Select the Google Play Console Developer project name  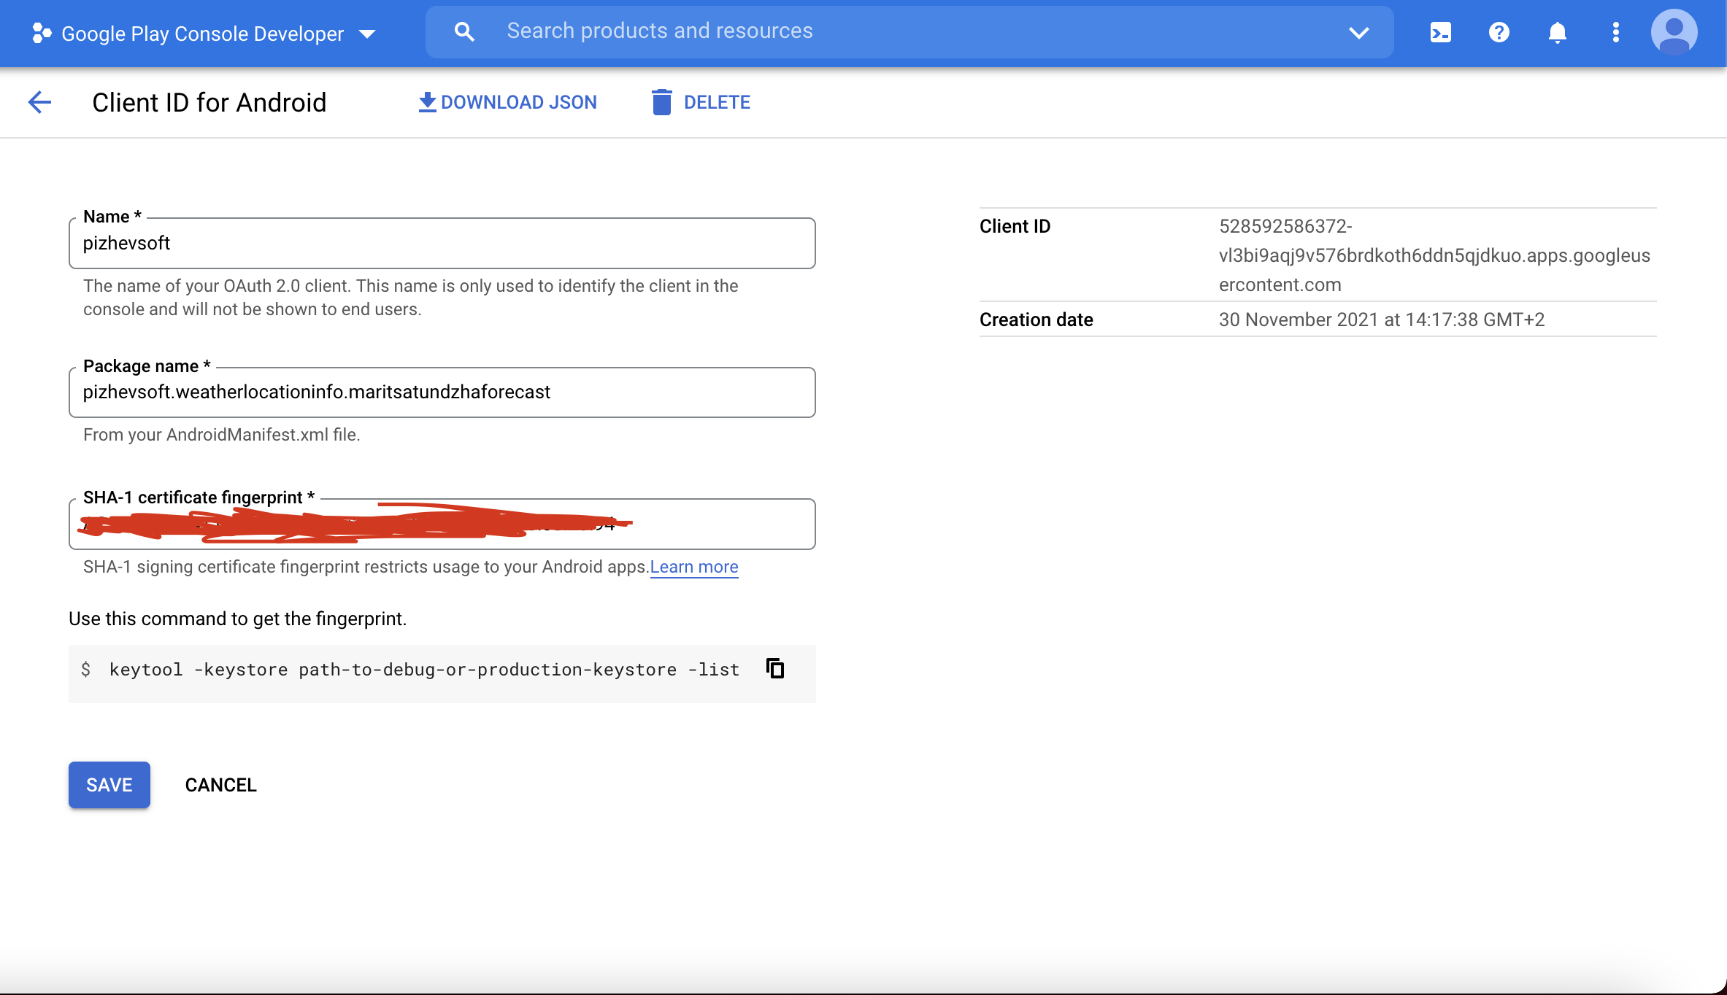point(203,34)
